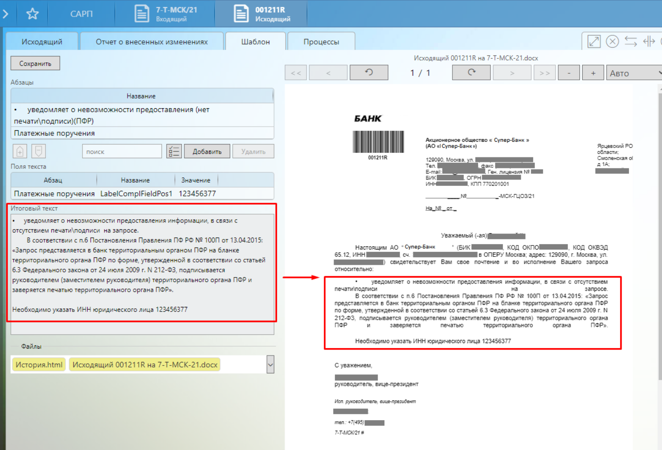Expand the sidebar with the top-left chevron arrow
662x450 pixels.
[x=6, y=14]
